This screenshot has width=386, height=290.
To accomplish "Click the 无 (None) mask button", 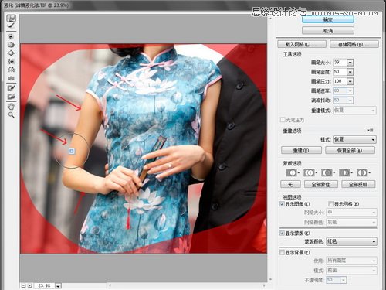I will (x=290, y=184).
